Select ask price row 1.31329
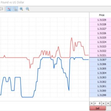Image resolution: width=111 pixels, height=111 pixels. (100, 20)
